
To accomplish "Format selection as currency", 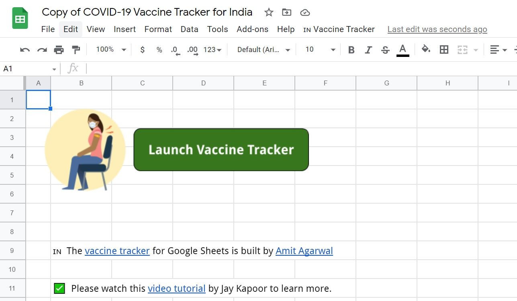I will [x=142, y=49].
